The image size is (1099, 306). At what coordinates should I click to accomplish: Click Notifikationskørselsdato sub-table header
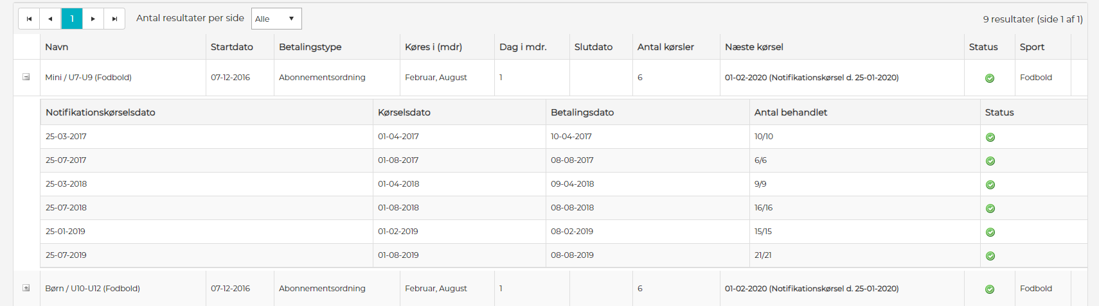[x=100, y=112]
